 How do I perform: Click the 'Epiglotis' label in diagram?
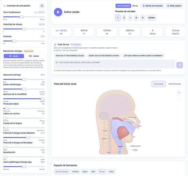(104, 139)
